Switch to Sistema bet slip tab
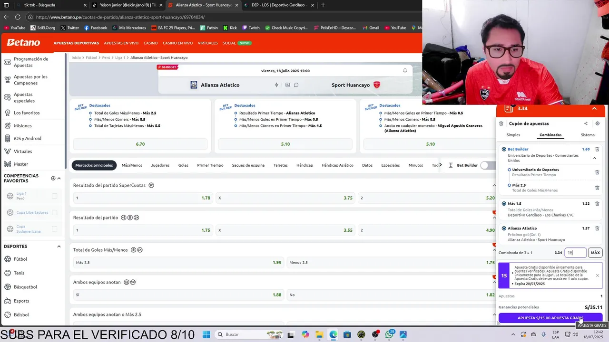Screen dimensions: 609x342 click(588, 135)
